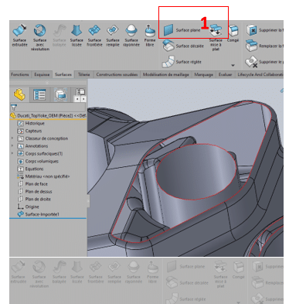Select Capteurs in the feature tree
The height and width of the screenshot is (304, 289).
pos(29,131)
